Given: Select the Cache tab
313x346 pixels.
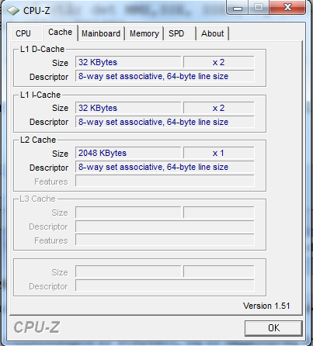Looking at the screenshot, I should pos(61,33).
